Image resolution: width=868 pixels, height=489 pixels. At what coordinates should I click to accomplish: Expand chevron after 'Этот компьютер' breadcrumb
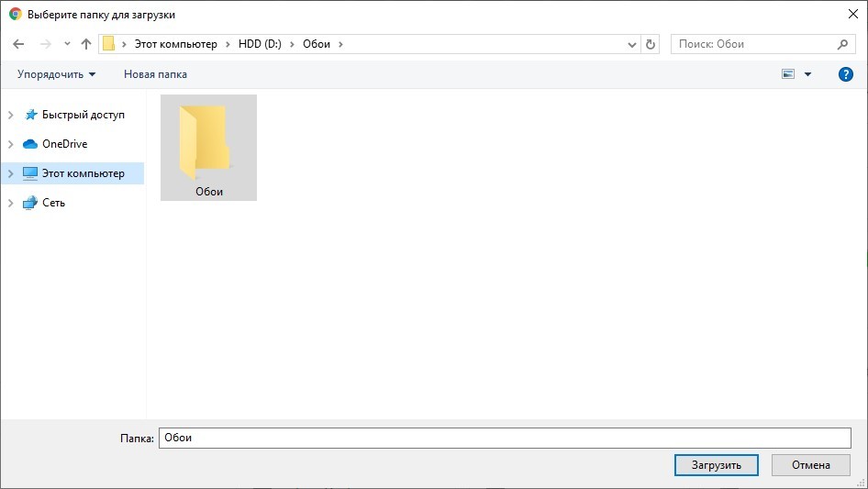coord(228,44)
